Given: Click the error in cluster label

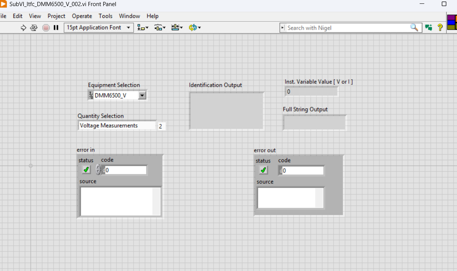Looking at the screenshot, I should pyautogui.click(x=86, y=150).
